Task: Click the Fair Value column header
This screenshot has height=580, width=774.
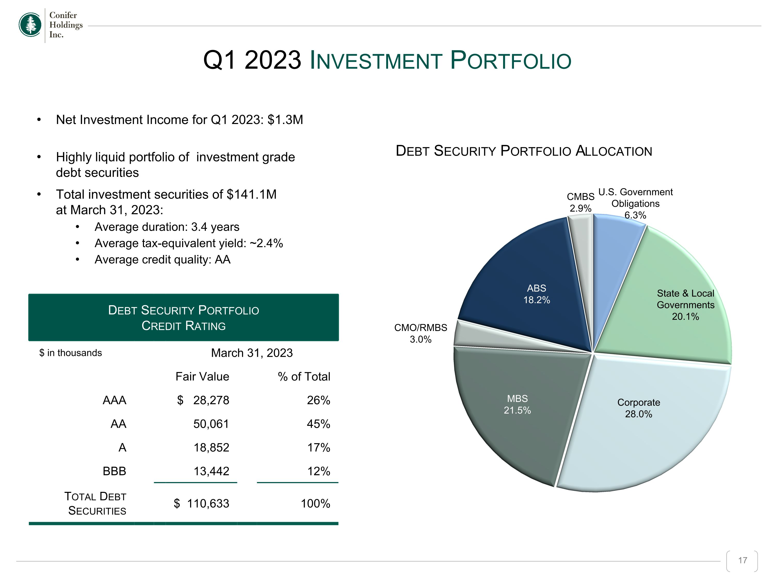Action: 202,377
